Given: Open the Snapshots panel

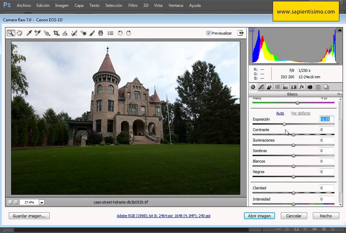Looking at the screenshot, I should click(326, 87).
